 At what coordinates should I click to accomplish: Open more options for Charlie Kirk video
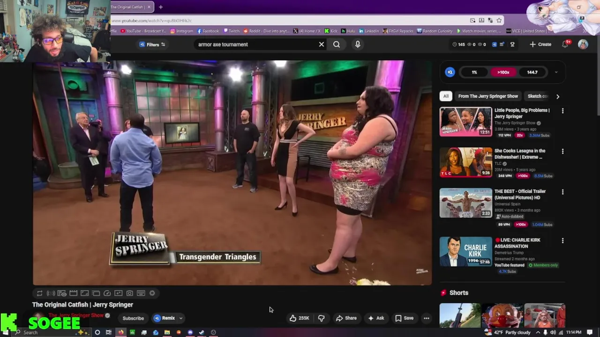(x=562, y=241)
